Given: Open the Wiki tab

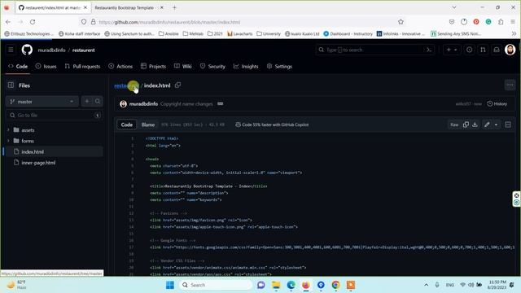Looking at the screenshot, I should click(x=183, y=66).
